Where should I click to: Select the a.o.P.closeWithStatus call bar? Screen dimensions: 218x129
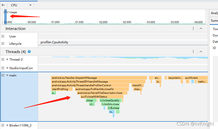102,96
